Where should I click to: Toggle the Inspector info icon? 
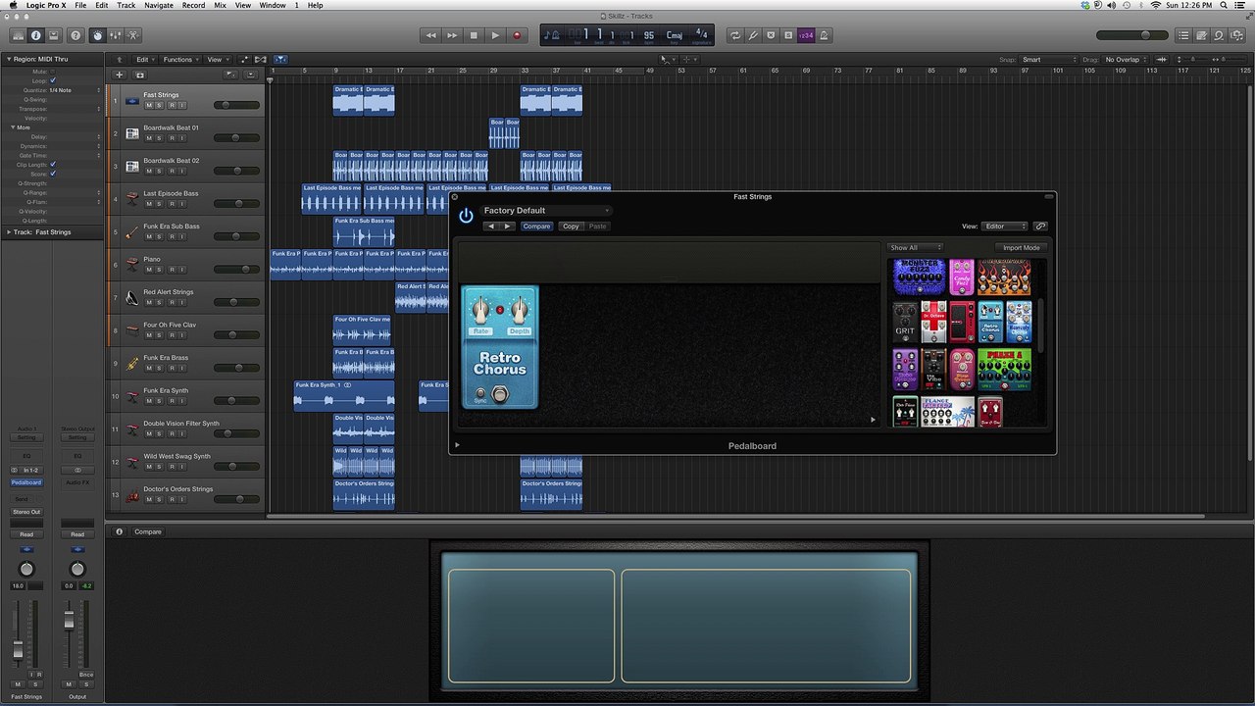click(x=36, y=35)
